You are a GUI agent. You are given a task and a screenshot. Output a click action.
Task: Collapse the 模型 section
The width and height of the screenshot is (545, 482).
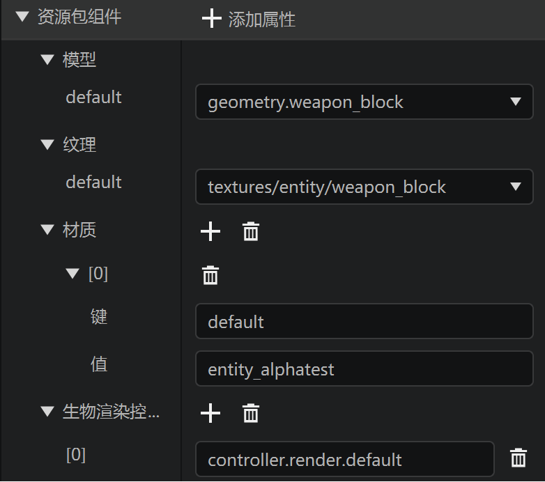tap(47, 59)
